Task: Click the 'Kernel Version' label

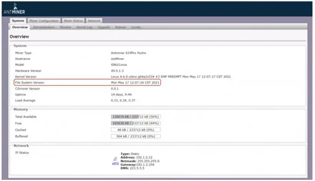Action: (x=26, y=76)
